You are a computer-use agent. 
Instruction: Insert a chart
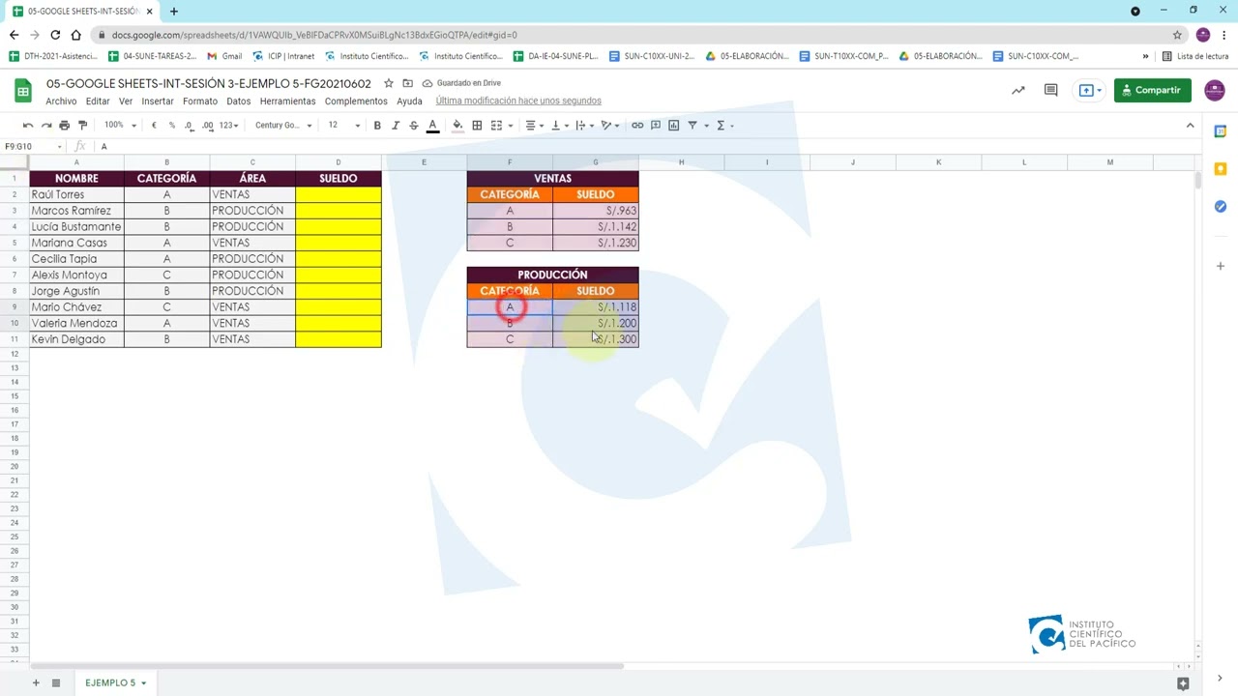point(674,126)
